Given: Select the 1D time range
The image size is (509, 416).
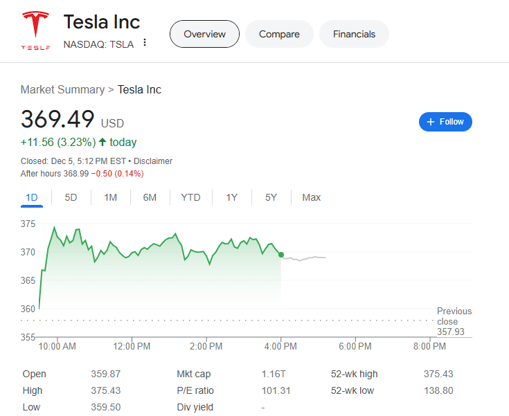Looking at the screenshot, I should tap(32, 197).
